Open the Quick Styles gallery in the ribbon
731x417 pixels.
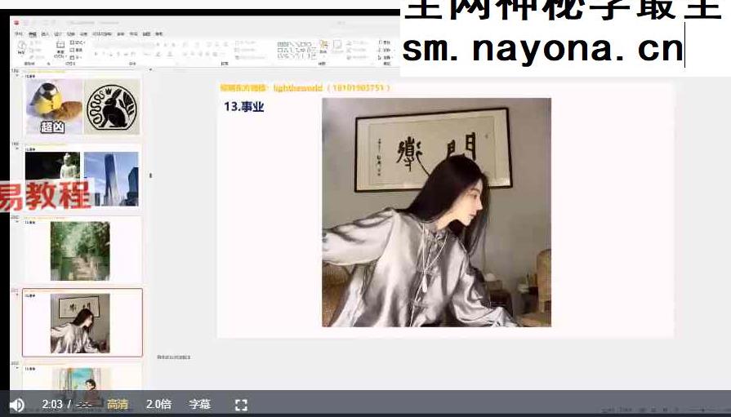pyautogui.click(x=337, y=47)
